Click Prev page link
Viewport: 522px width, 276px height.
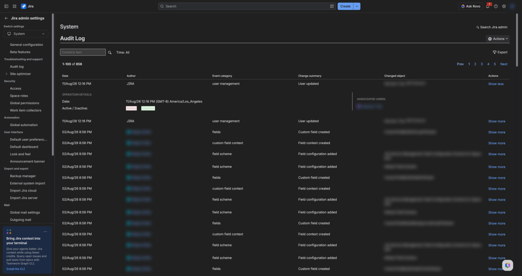[460, 64]
